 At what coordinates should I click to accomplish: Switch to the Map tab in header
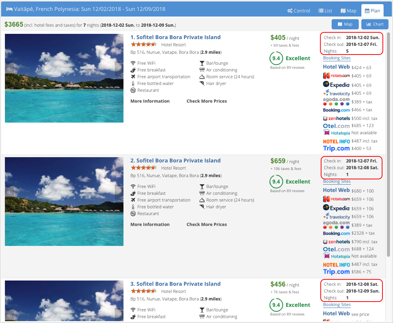(x=348, y=11)
